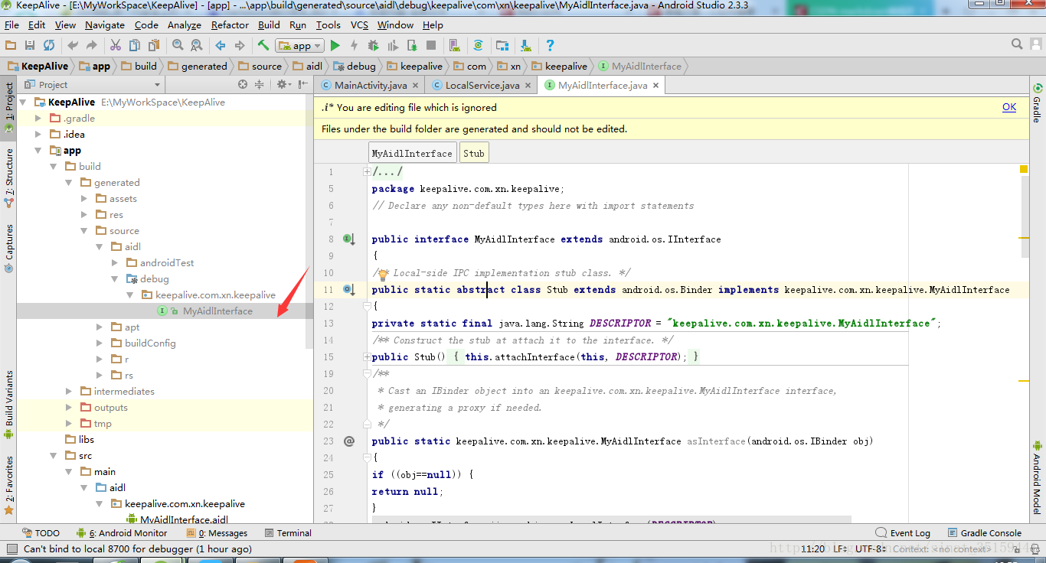
Task: Click the Undo arrow icon
Action: point(74,46)
